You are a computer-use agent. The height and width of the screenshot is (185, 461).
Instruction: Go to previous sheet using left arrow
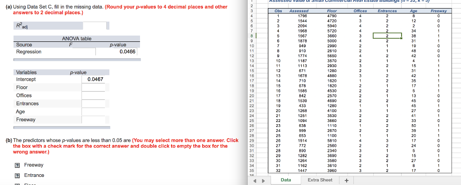click(256, 180)
